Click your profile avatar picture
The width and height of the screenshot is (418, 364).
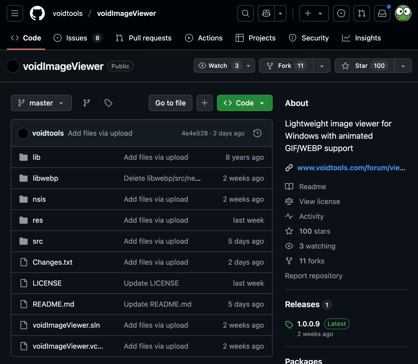pos(403,13)
